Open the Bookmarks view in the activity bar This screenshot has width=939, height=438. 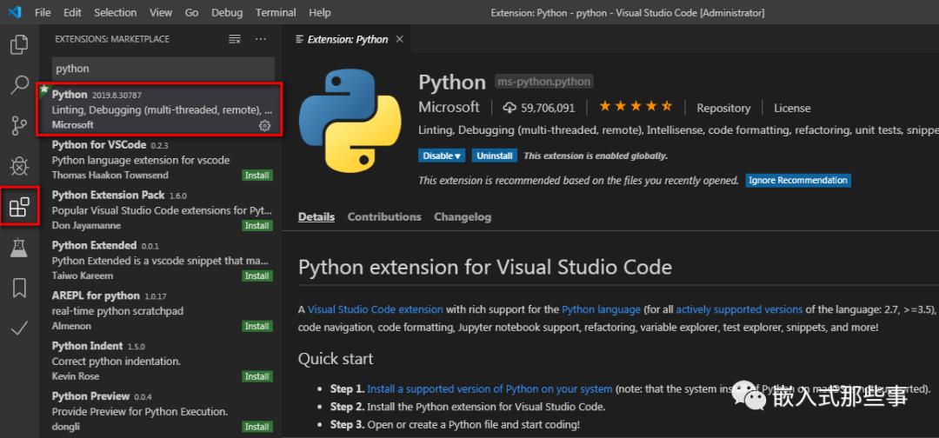[19, 288]
